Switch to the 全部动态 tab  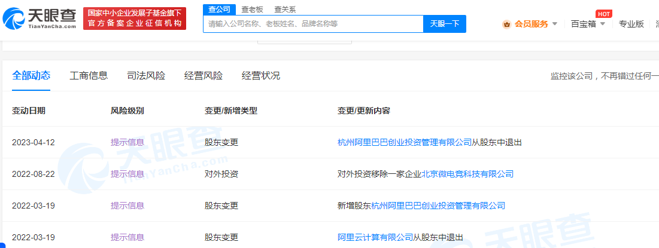[31, 75]
